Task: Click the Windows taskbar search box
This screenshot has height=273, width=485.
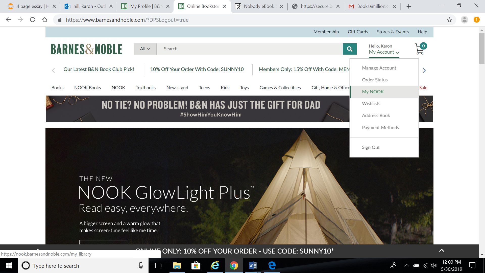Action: [83, 265]
